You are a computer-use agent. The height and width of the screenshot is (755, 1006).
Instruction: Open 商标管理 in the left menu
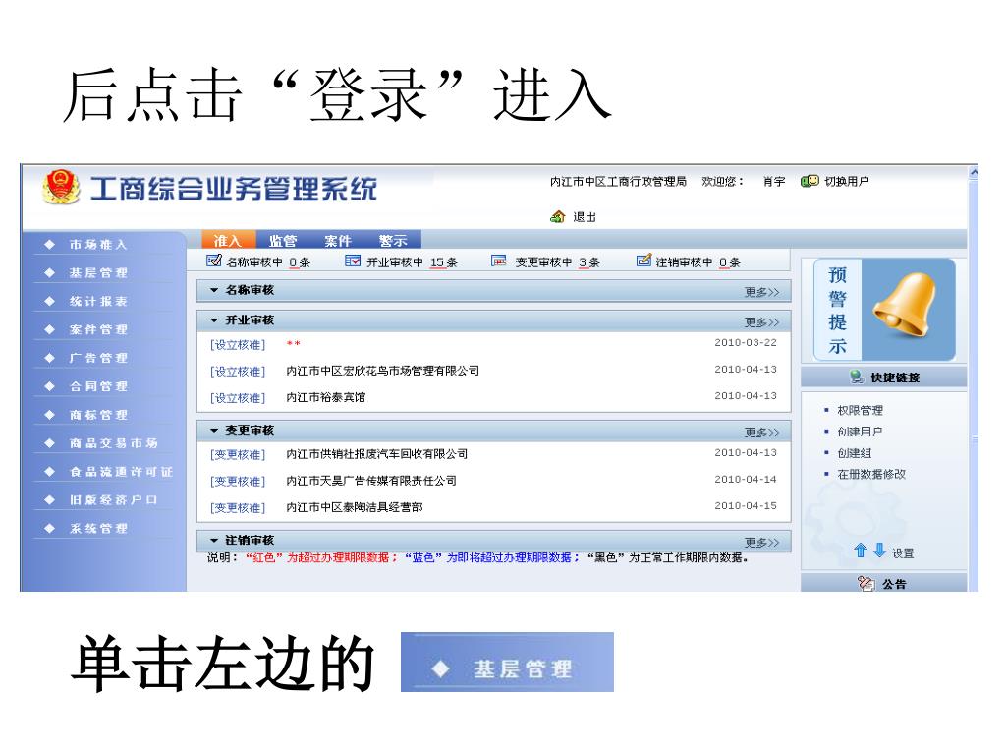point(99,415)
